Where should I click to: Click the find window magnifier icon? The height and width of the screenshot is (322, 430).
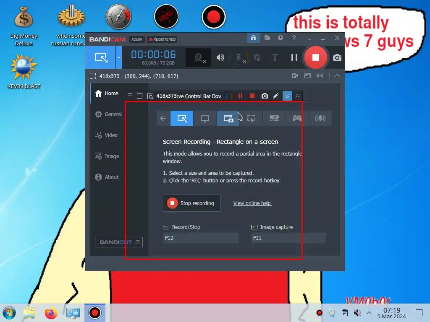150,96
